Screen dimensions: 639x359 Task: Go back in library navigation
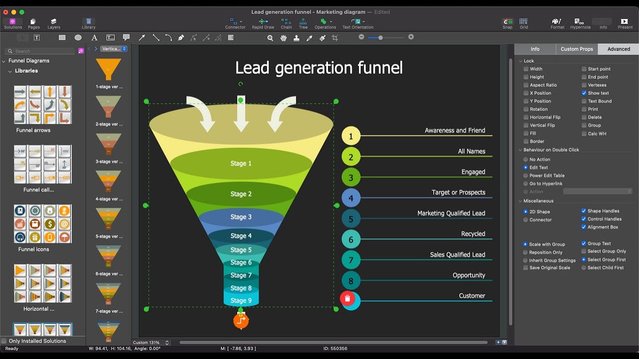89,49
